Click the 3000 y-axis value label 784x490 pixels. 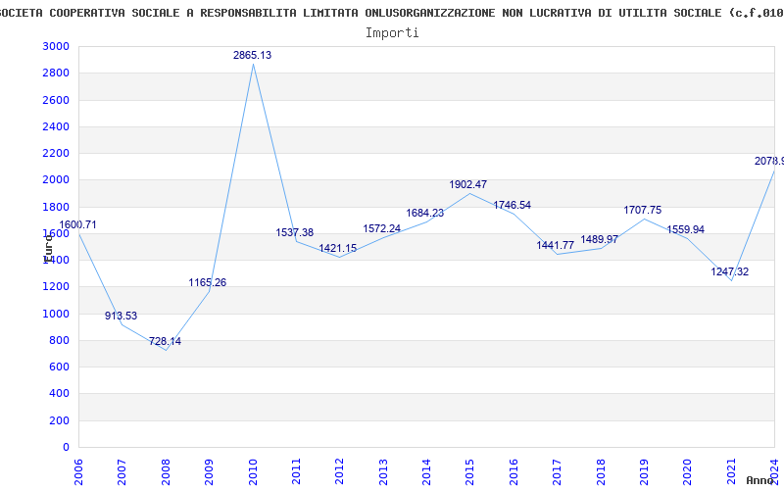tap(56, 47)
